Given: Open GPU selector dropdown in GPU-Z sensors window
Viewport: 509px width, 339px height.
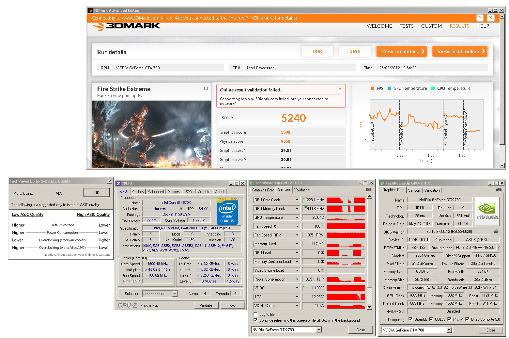Looking at the screenshot, I should 319,330.
